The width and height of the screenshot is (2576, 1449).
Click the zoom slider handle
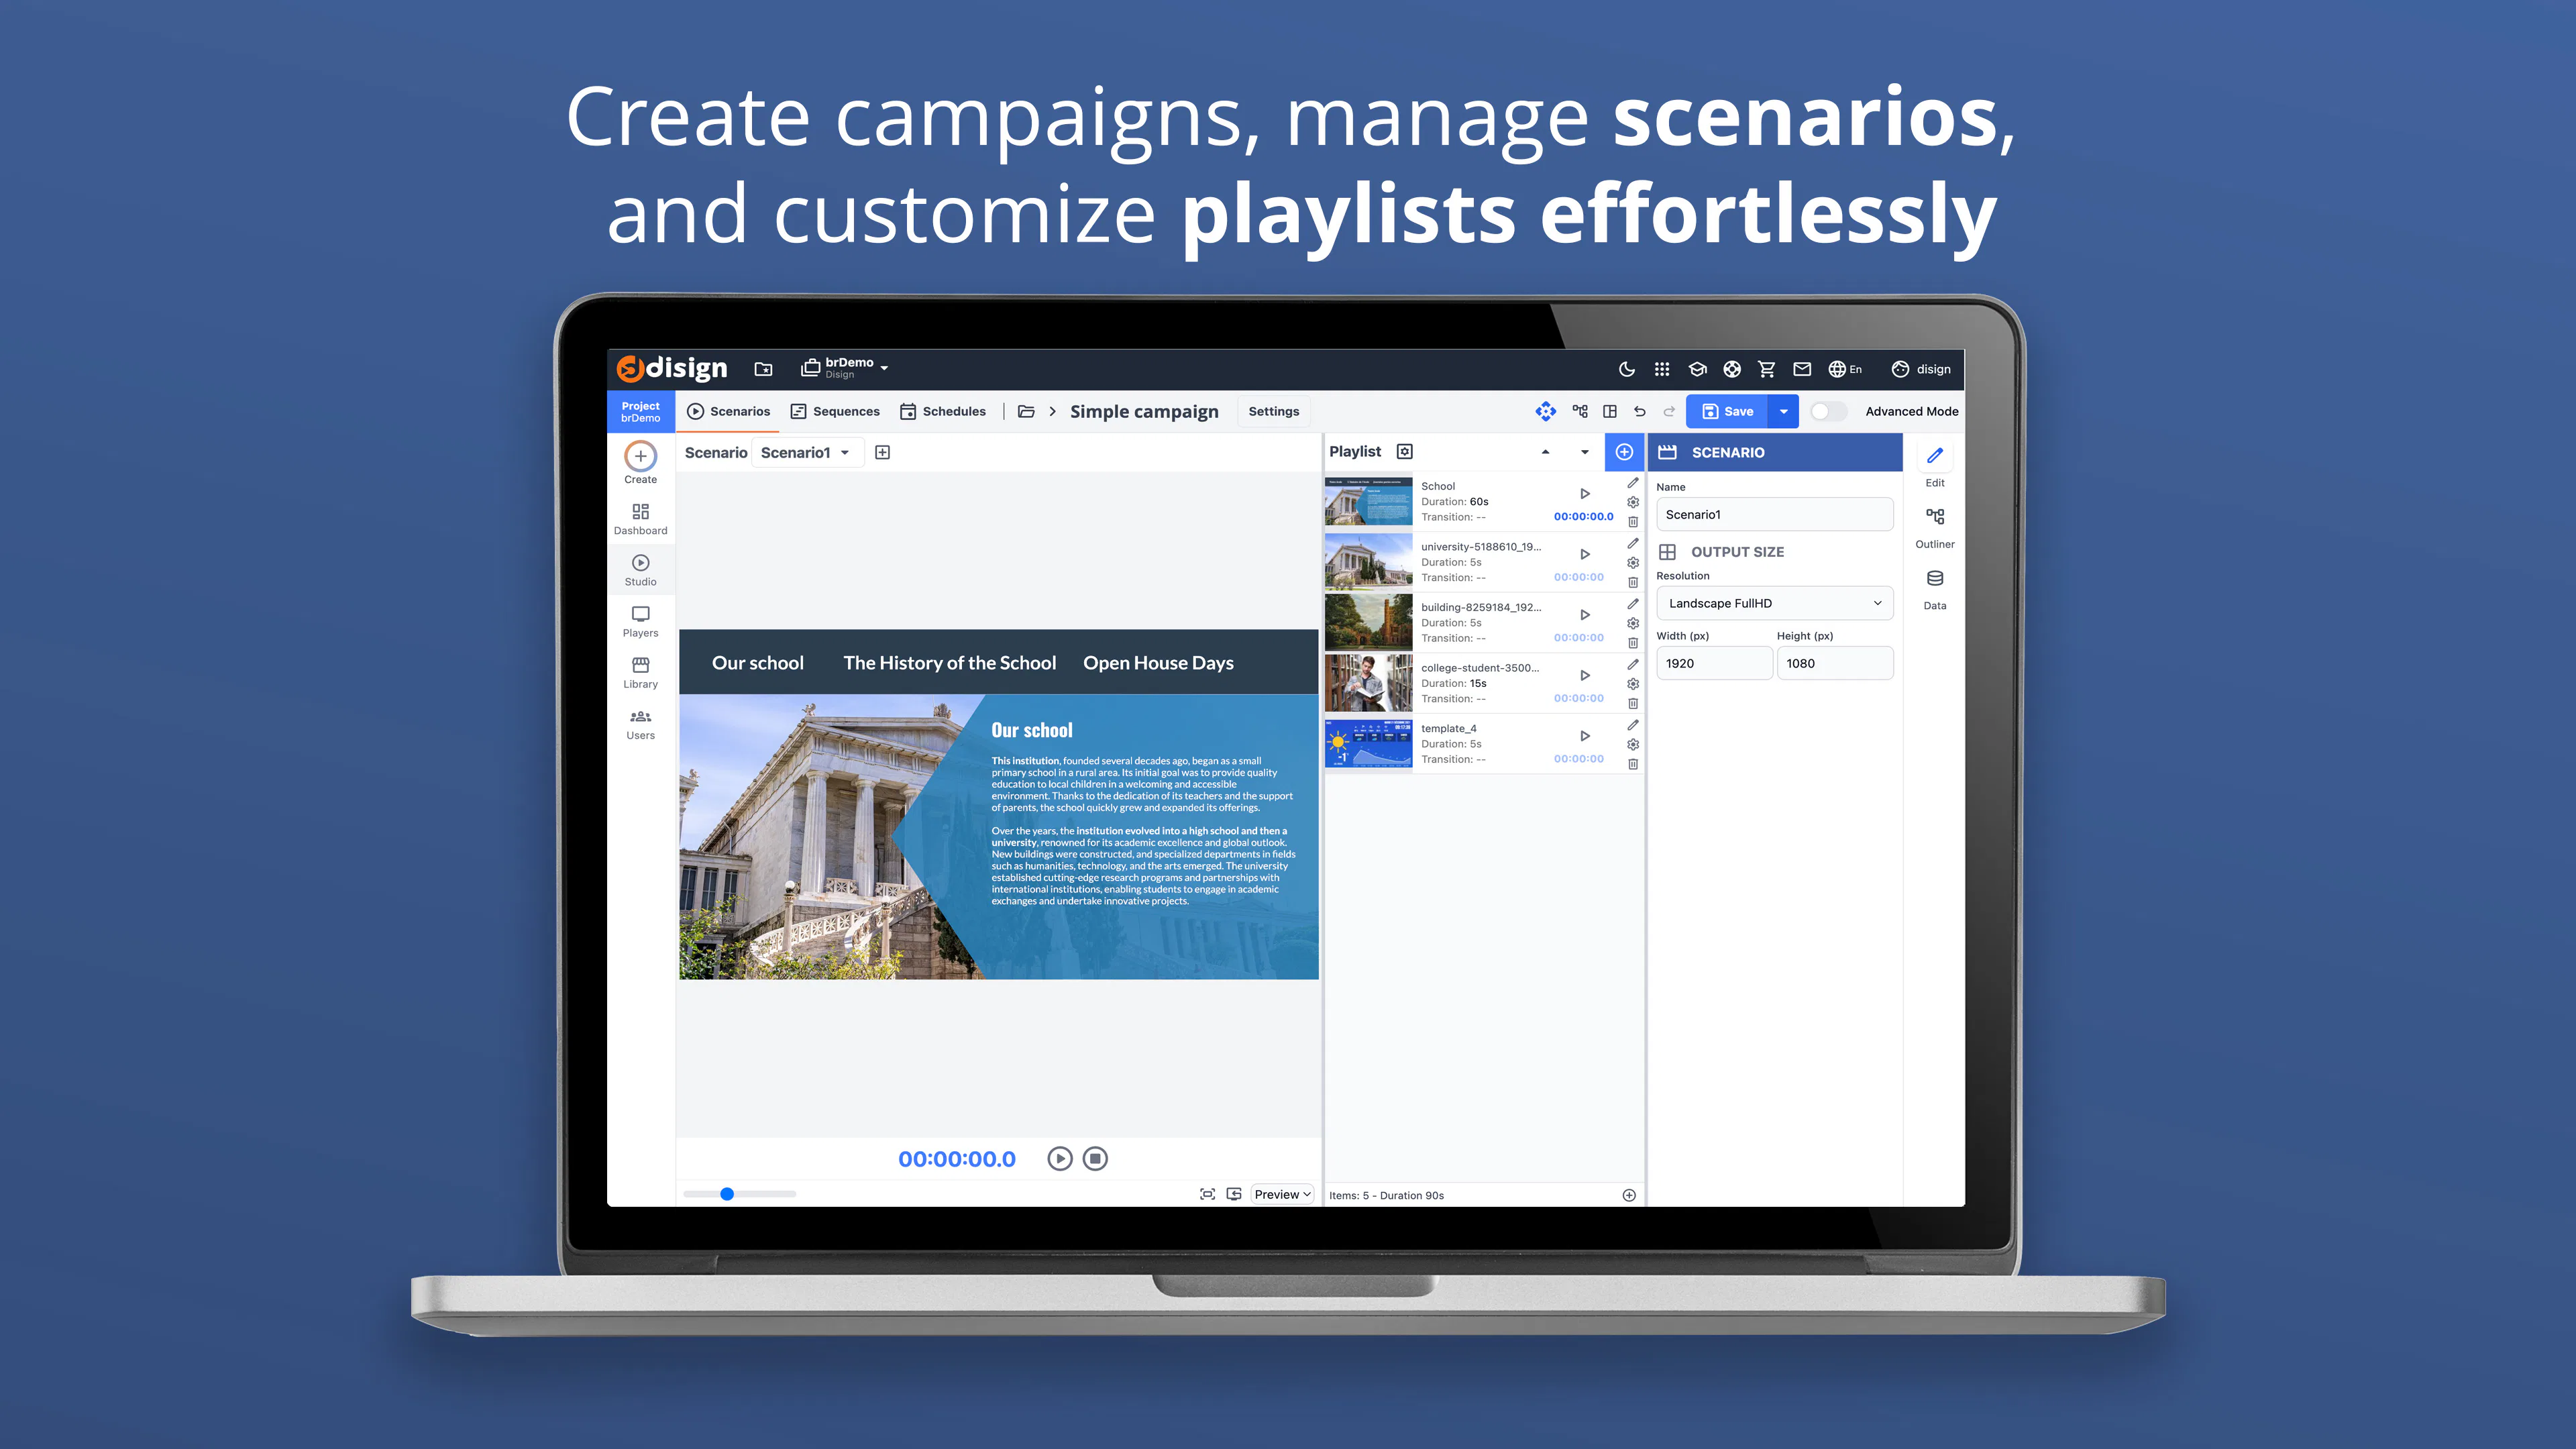tap(727, 1194)
